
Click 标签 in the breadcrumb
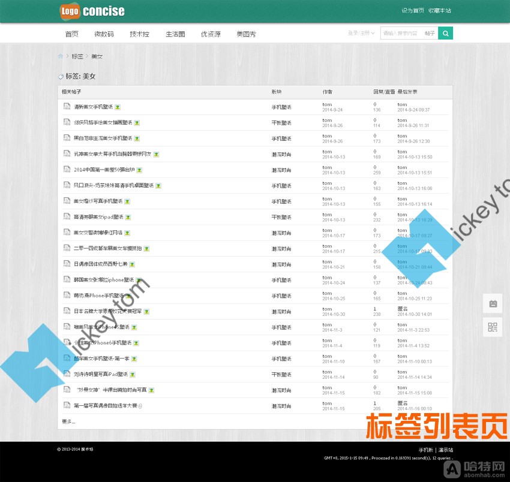[77, 56]
